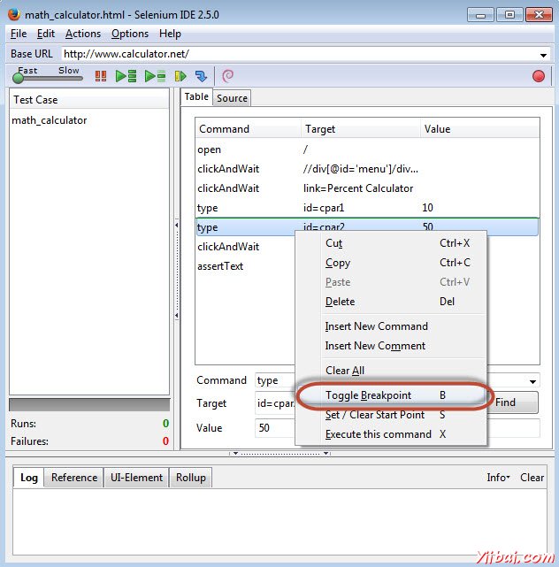This screenshot has width=559, height=567.
Task: Open the Options menu
Action: (x=130, y=34)
